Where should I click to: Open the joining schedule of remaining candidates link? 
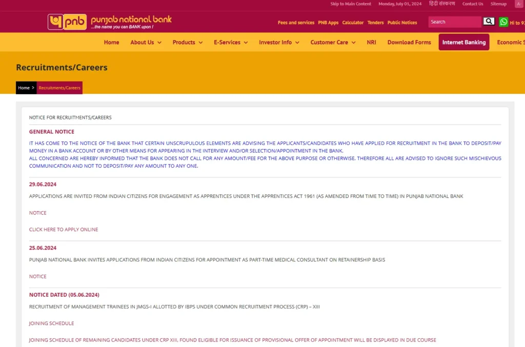[x=232, y=340]
